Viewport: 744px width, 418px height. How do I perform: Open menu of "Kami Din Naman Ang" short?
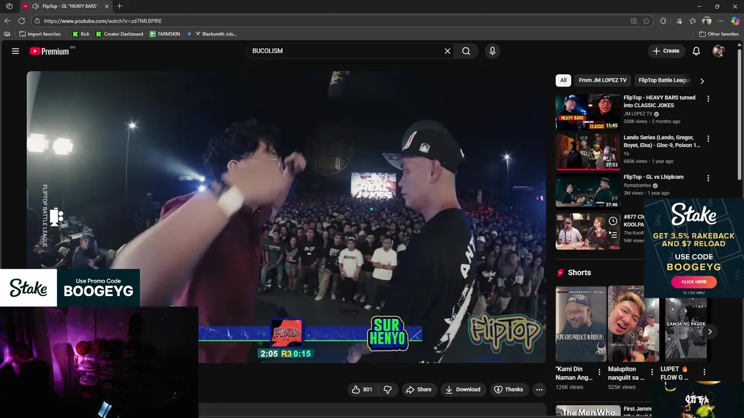pos(599,372)
